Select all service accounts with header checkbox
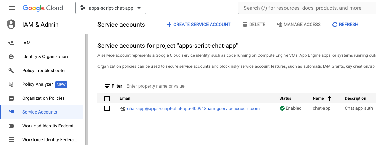 tap(107, 98)
